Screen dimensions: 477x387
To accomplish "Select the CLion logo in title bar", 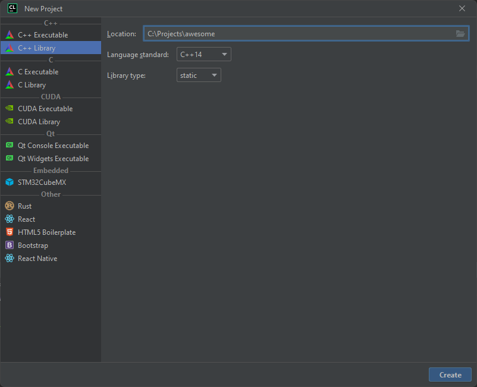I will click(x=12, y=8).
